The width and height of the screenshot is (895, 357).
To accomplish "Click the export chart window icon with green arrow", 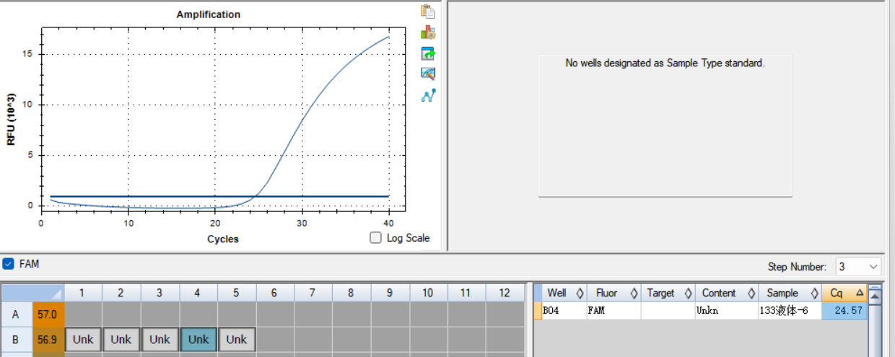I will [428, 53].
